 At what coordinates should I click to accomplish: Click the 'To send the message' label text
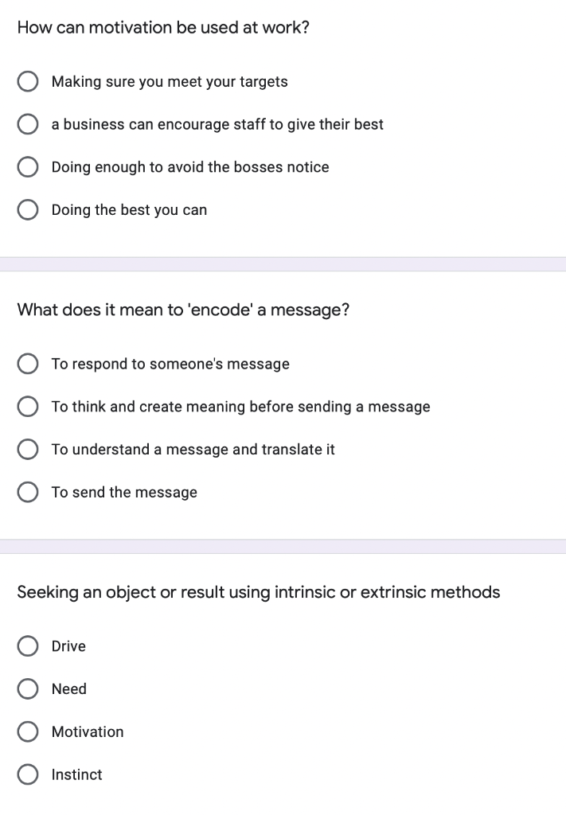coord(124,492)
